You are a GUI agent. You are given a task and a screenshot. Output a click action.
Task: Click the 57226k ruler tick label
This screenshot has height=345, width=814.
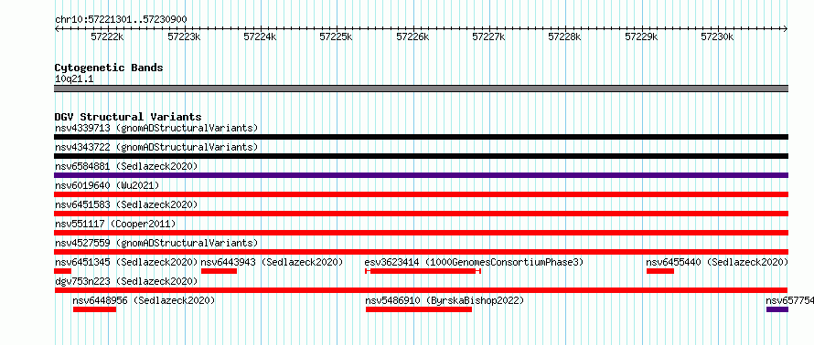(412, 37)
